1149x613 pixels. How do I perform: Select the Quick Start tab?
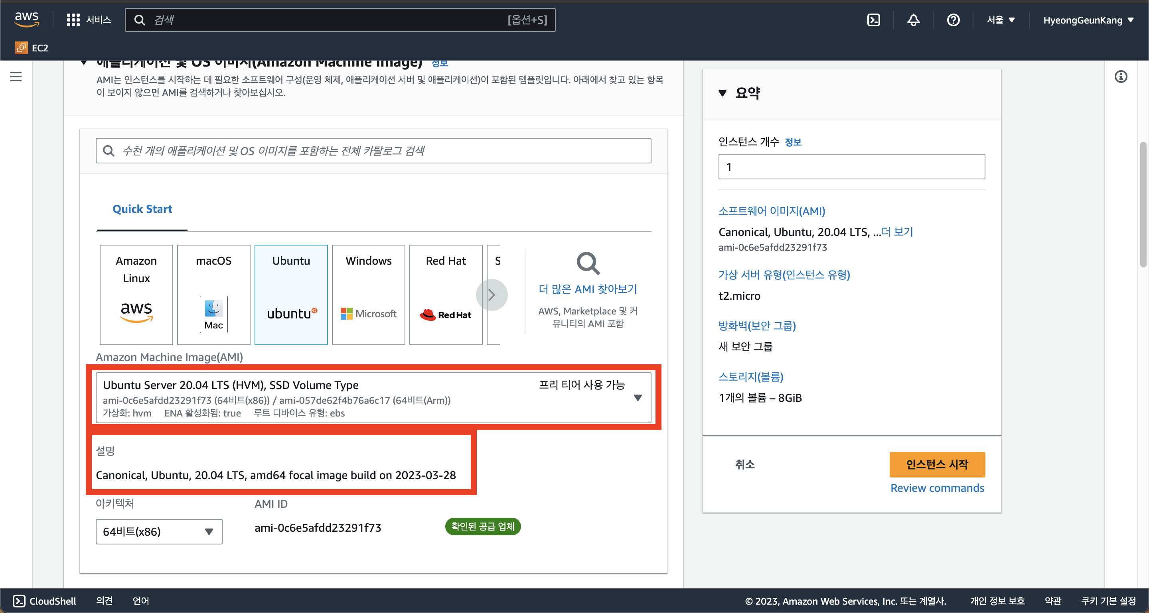click(x=142, y=209)
